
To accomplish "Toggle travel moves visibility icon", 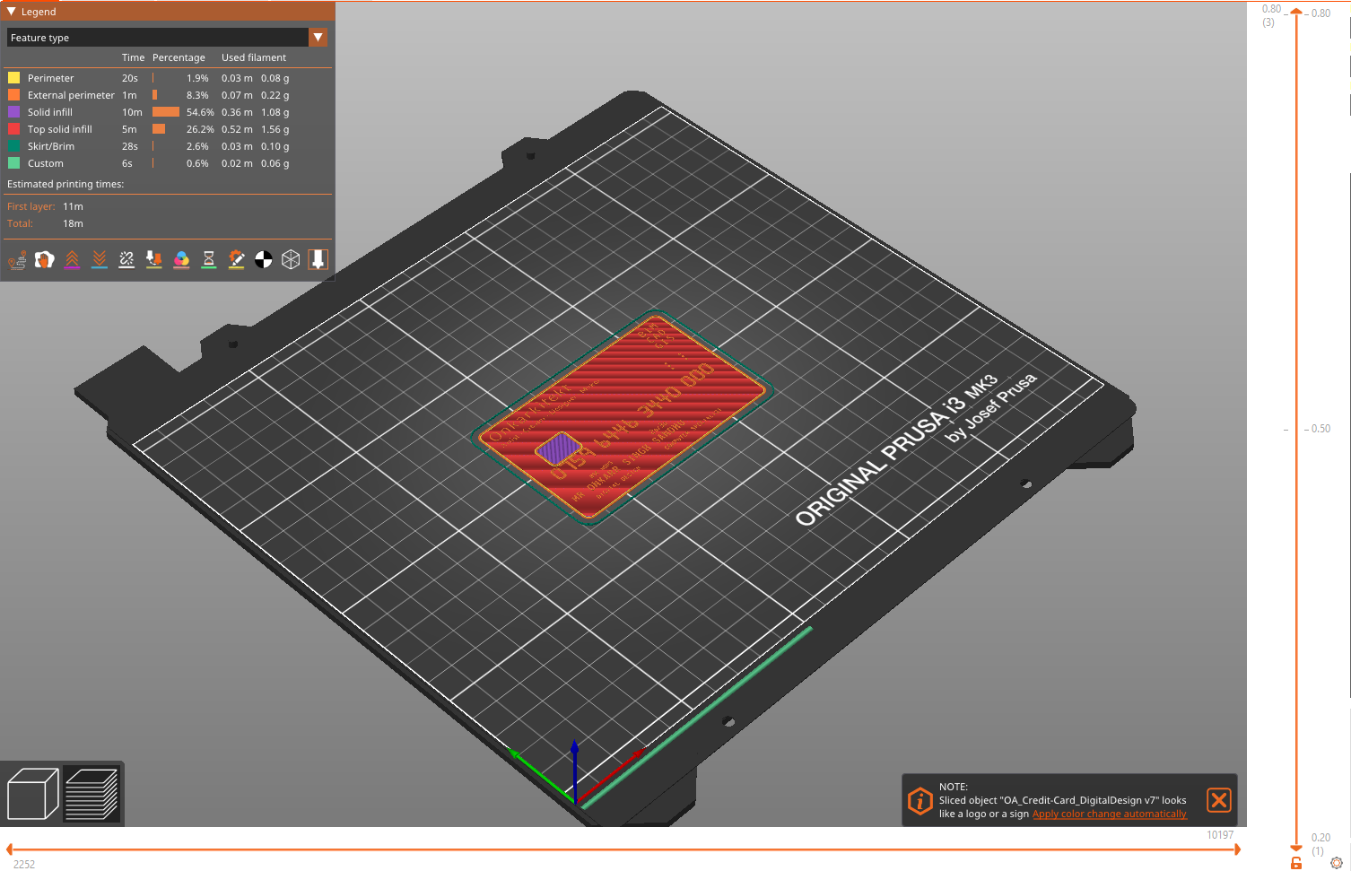I will [17, 260].
